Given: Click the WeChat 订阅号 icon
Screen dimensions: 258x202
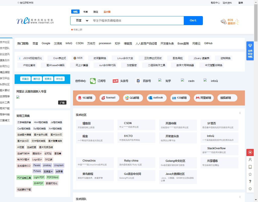Looking at the screenshot, I should coord(93,81).
